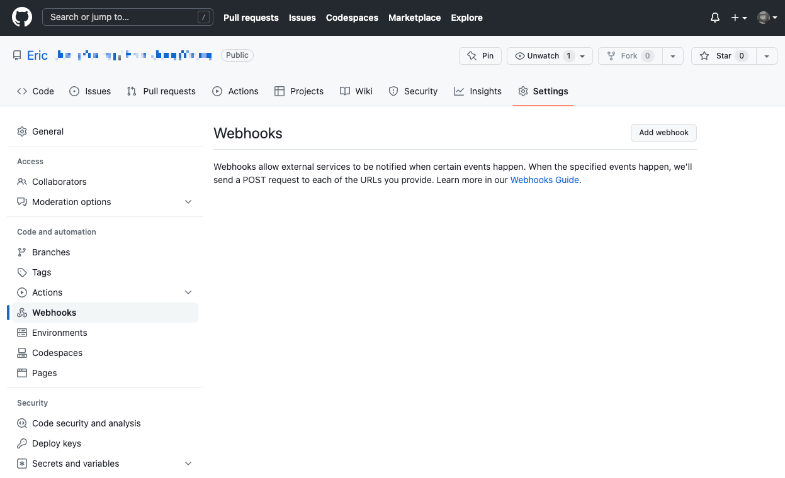Open Tags settings in sidebar
This screenshot has width=785, height=478.
(x=105, y=272)
